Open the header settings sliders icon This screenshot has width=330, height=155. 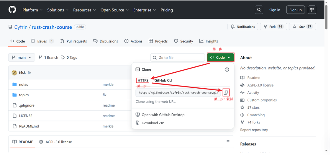pos(312,10)
